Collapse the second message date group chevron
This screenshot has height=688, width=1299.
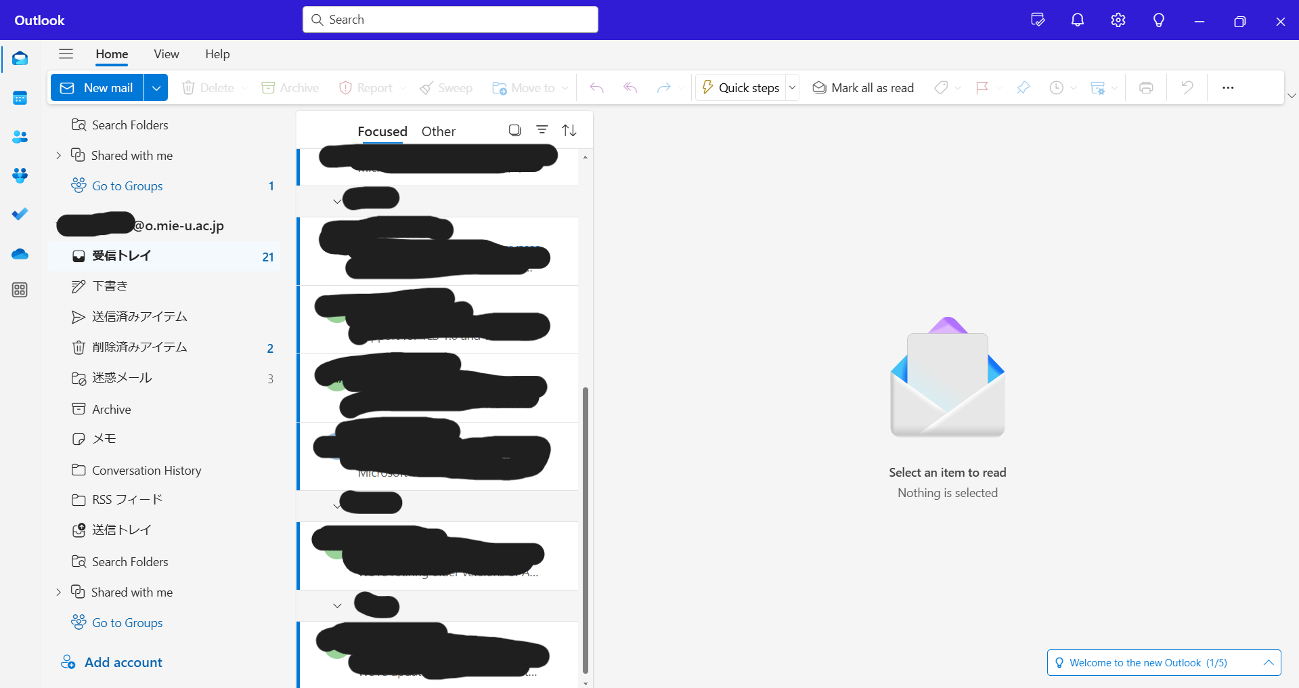[x=337, y=506]
